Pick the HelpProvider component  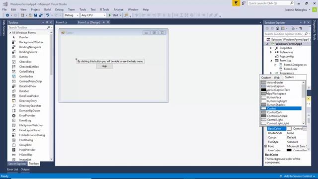pos(27,150)
